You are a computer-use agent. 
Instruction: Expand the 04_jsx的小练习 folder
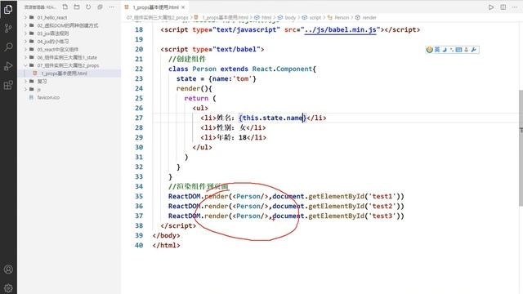53,42
